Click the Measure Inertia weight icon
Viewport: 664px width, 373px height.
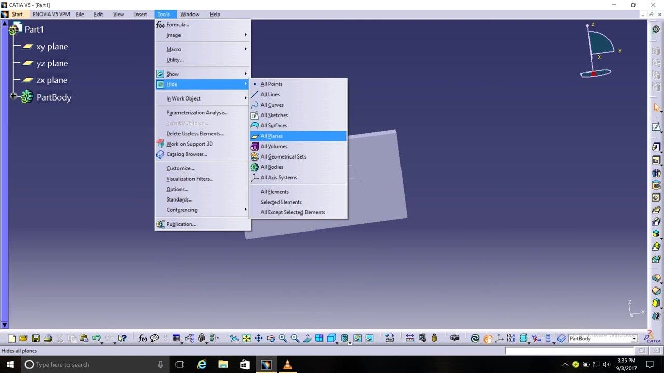point(434,338)
